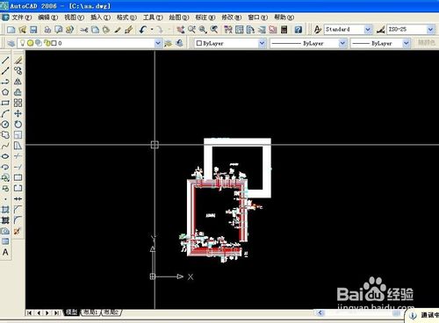Open the ISO-25 dimension style dropdown
Image resolution: width=439 pixels, height=323 pixels.
point(430,30)
